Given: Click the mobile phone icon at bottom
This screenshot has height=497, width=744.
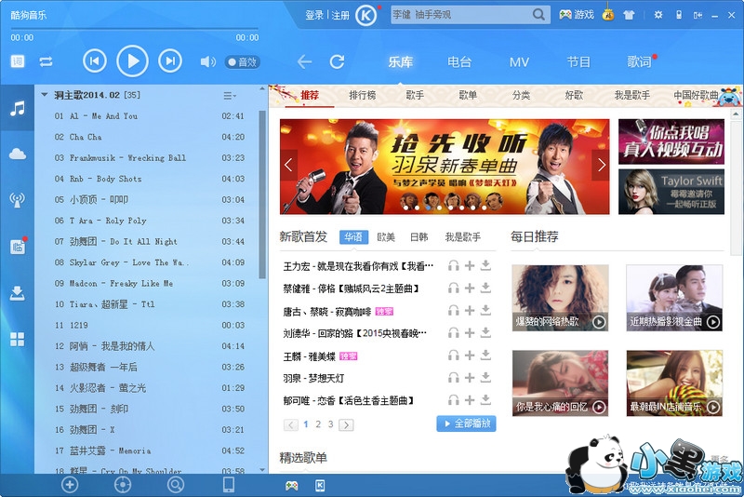Looking at the screenshot, I should tap(229, 485).
